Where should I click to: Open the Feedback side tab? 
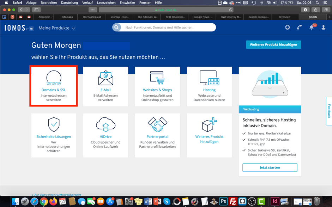coord(329,111)
